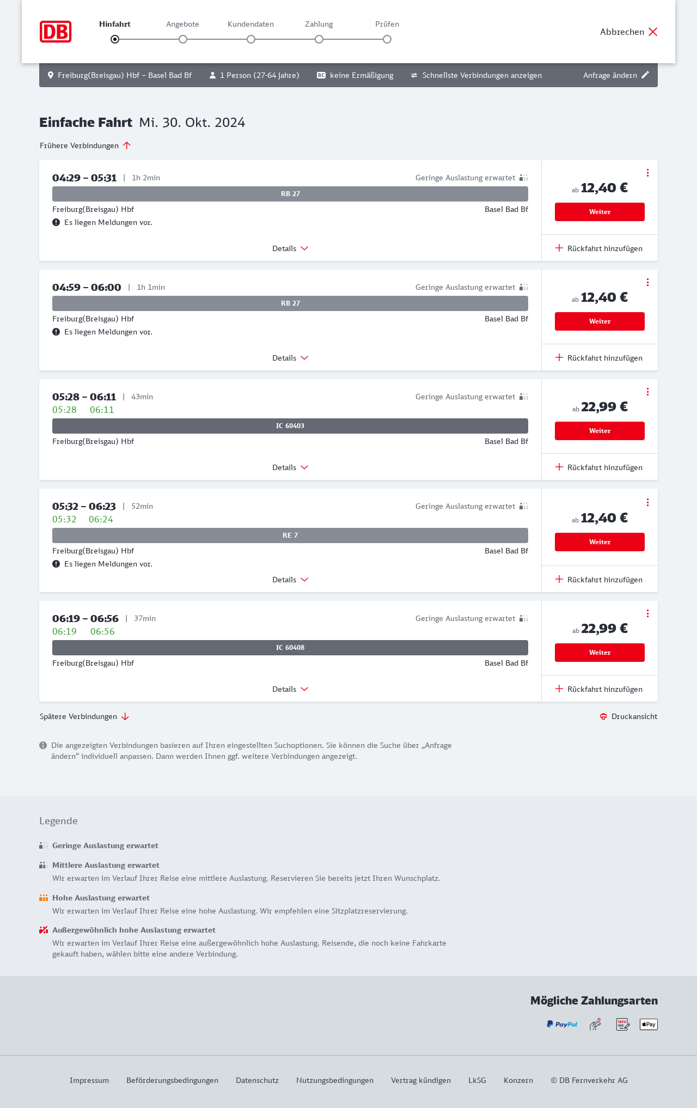
Task: Load Frühere Verbindungen
Action: (x=85, y=145)
